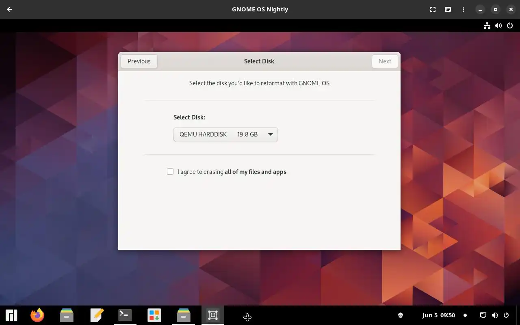Image resolution: width=520 pixels, height=325 pixels.
Task: Click the ethernet network tray icon
Action: point(483,315)
